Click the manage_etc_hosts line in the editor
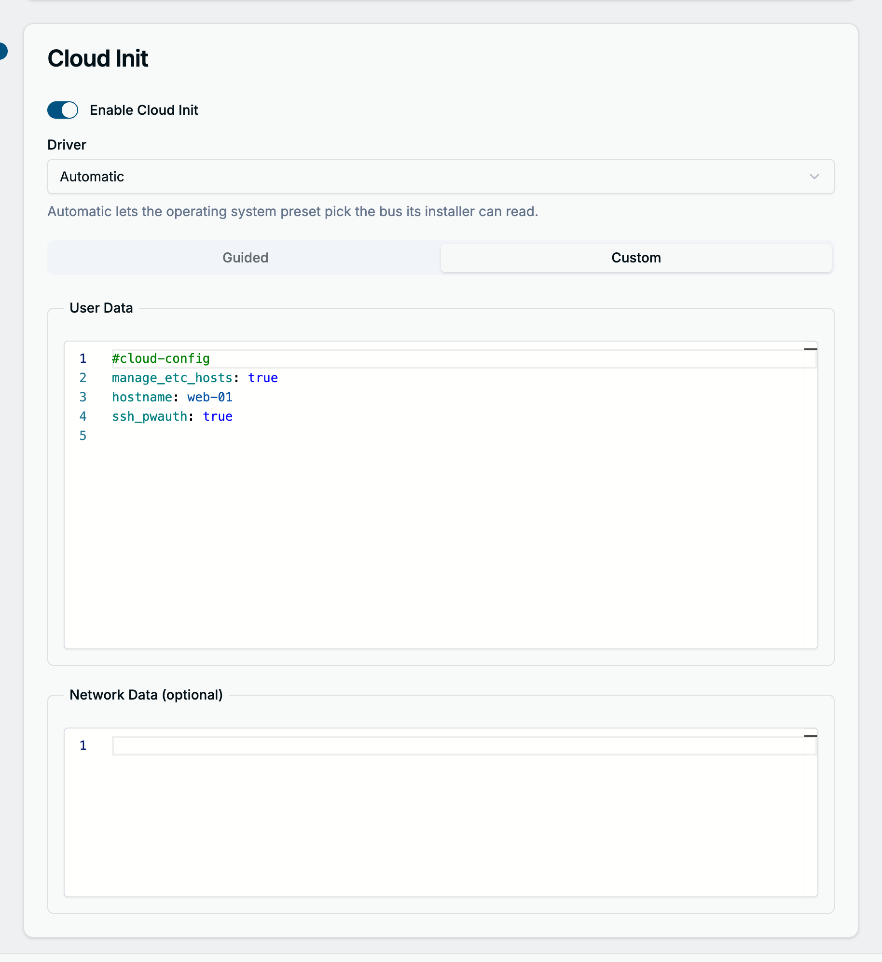The image size is (882, 962). click(x=195, y=378)
